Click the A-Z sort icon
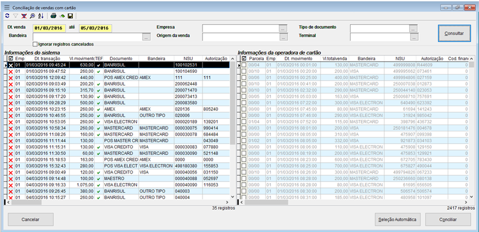 41,16
